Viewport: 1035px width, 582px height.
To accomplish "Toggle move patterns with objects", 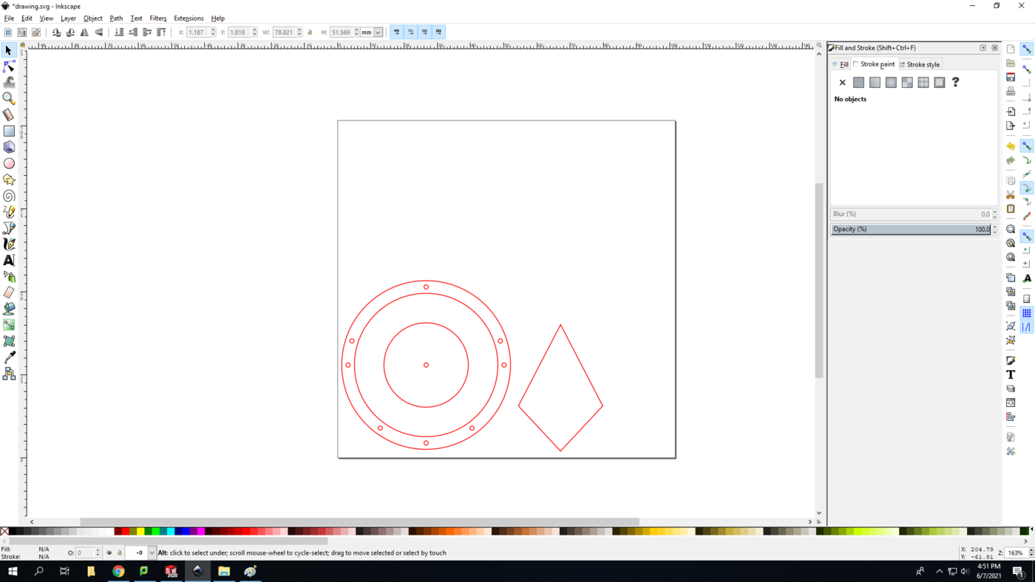I will pos(438,32).
